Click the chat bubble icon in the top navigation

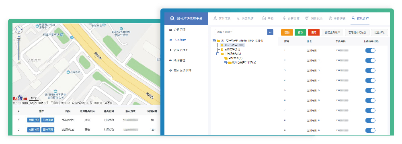(x=307, y=18)
